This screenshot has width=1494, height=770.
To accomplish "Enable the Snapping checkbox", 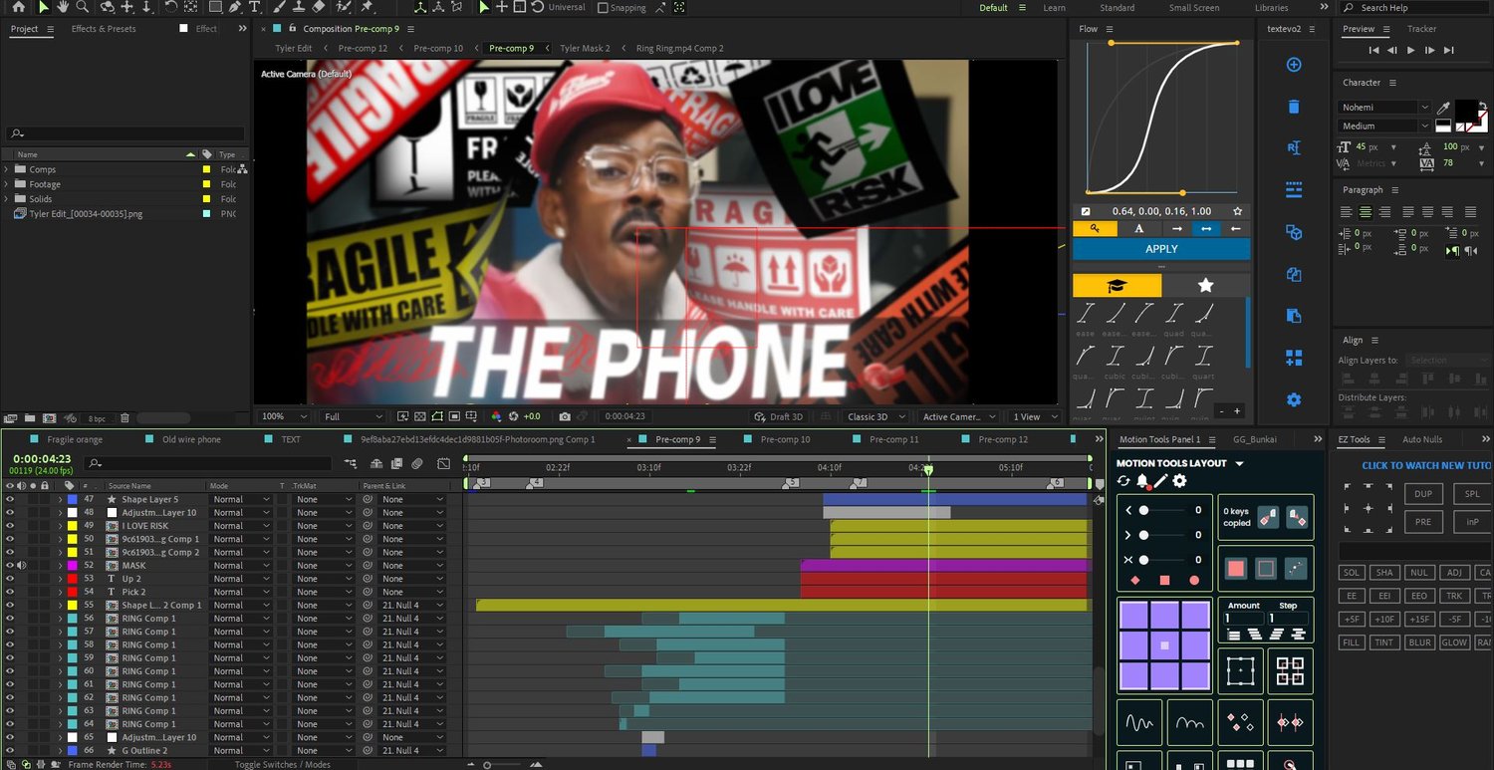I will click(603, 8).
